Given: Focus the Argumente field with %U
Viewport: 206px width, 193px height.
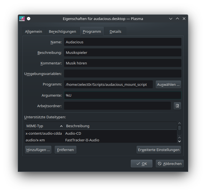Looking at the screenshot, I should (x=123, y=95).
